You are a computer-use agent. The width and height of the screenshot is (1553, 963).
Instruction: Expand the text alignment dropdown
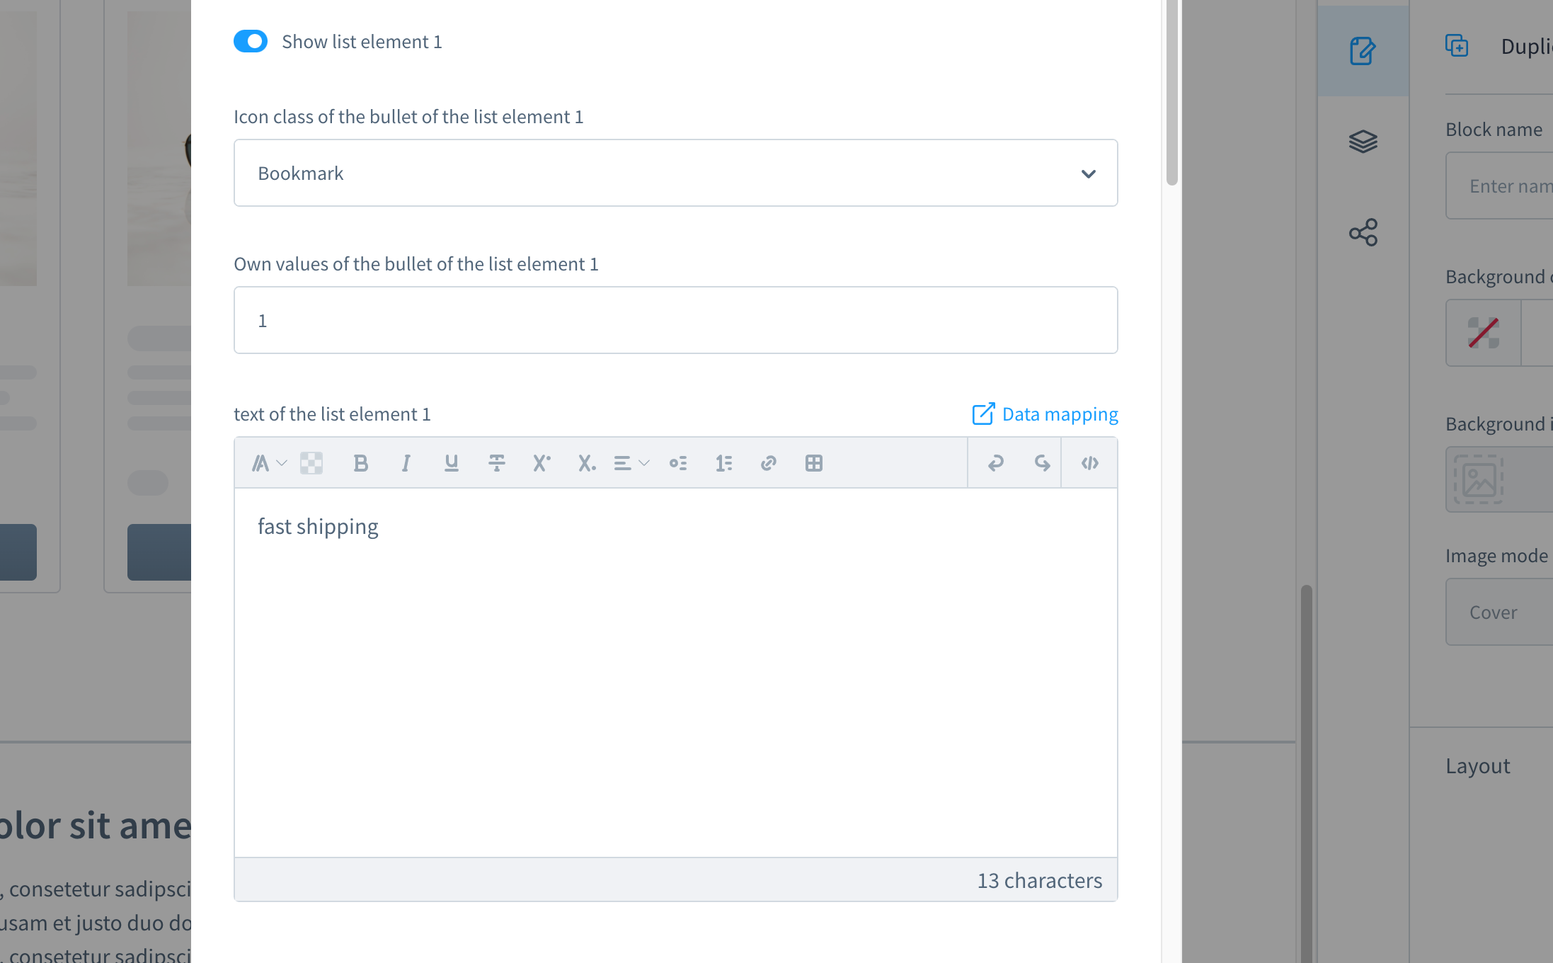pos(631,464)
